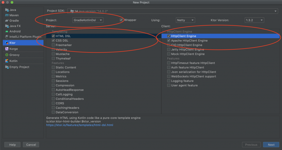Enable the Locations feature
Screen dimensions: 282x150
pos(53,72)
